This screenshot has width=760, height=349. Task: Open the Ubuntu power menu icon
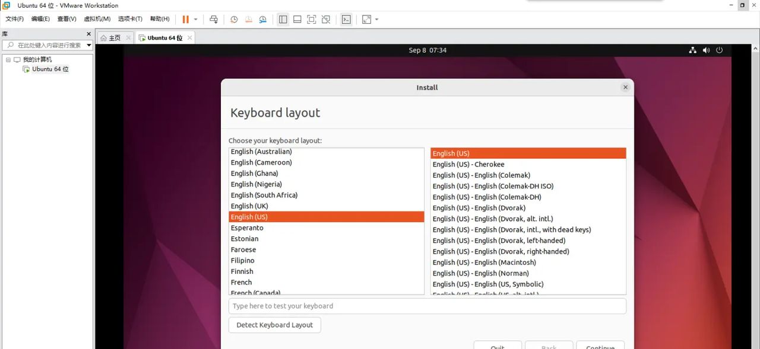pyautogui.click(x=720, y=50)
